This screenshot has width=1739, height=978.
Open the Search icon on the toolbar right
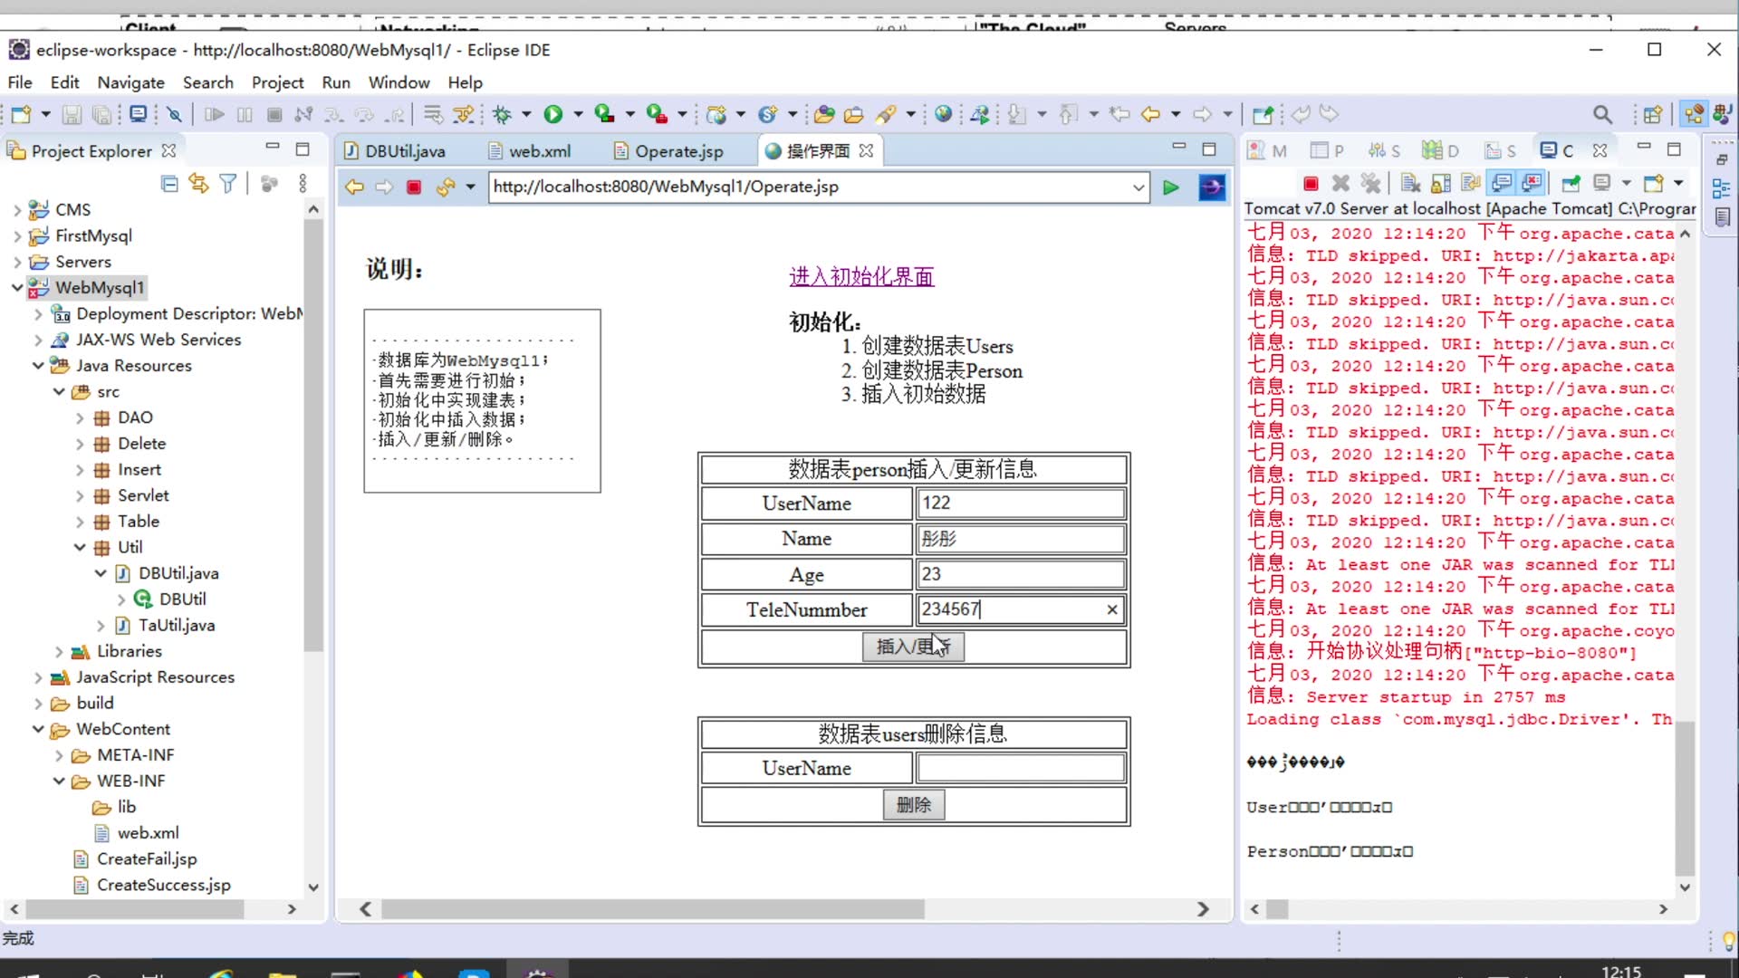point(1602,114)
